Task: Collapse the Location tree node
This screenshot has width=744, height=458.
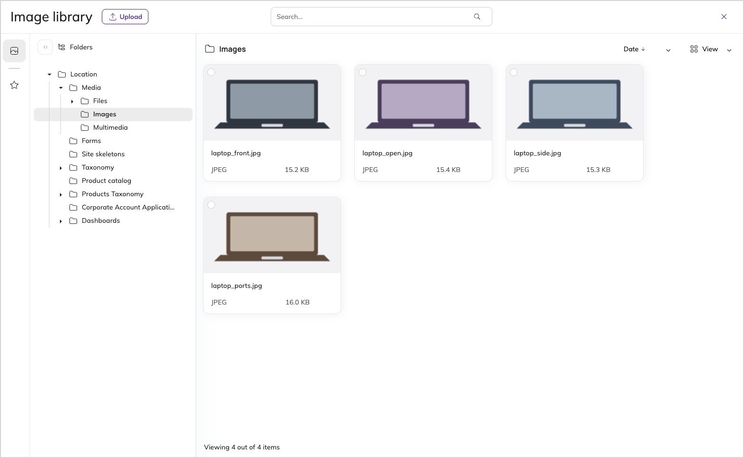Action: pyautogui.click(x=49, y=75)
